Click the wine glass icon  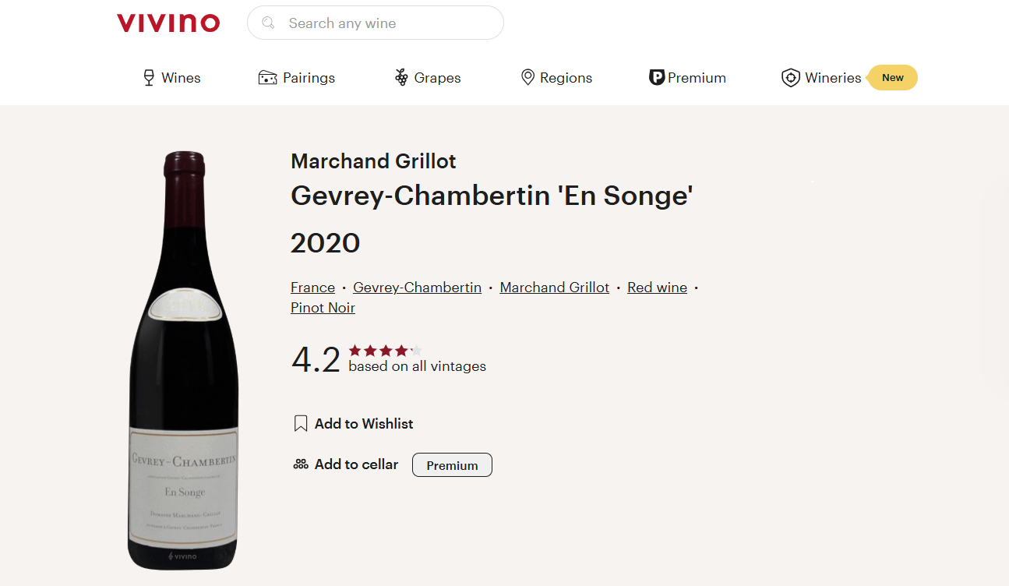tap(149, 78)
